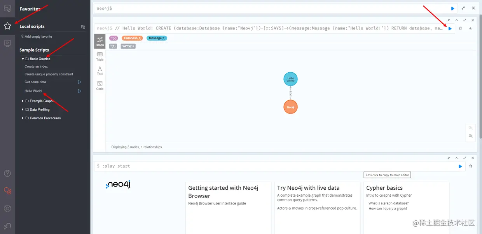482x234 pixels.
Task: Fullscreen the Hello World result frame
Action: (465, 20)
